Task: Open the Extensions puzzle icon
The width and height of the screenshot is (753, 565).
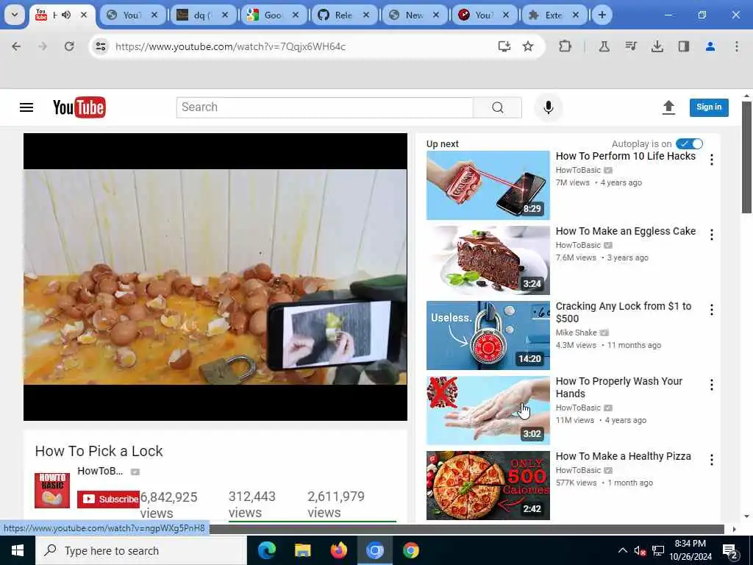Action: 565,46
